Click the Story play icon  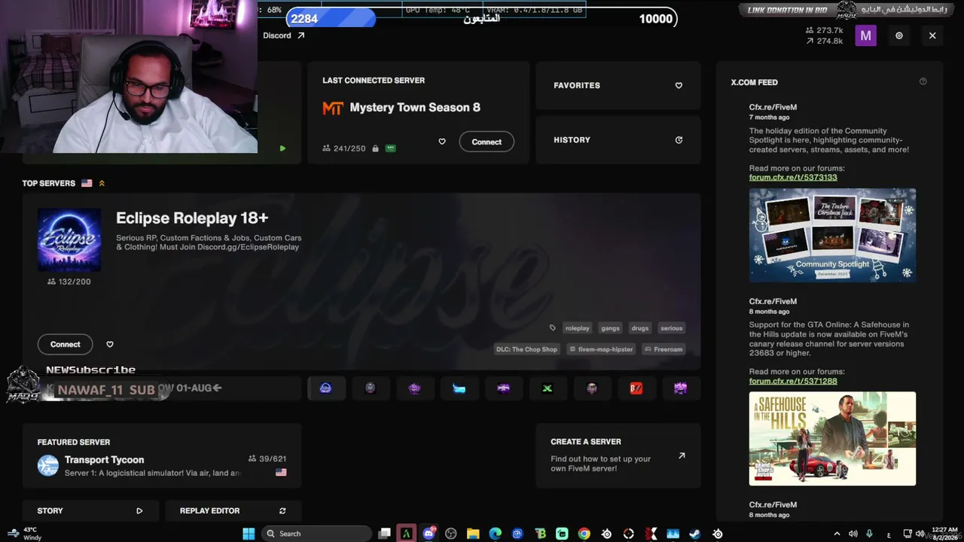pyautogui.click(x=139, y=511)
